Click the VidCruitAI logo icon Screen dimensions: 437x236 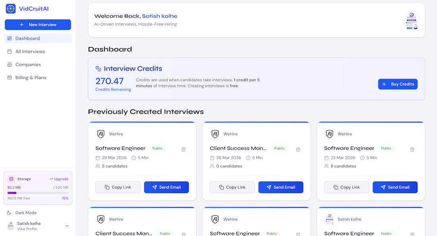11,9
